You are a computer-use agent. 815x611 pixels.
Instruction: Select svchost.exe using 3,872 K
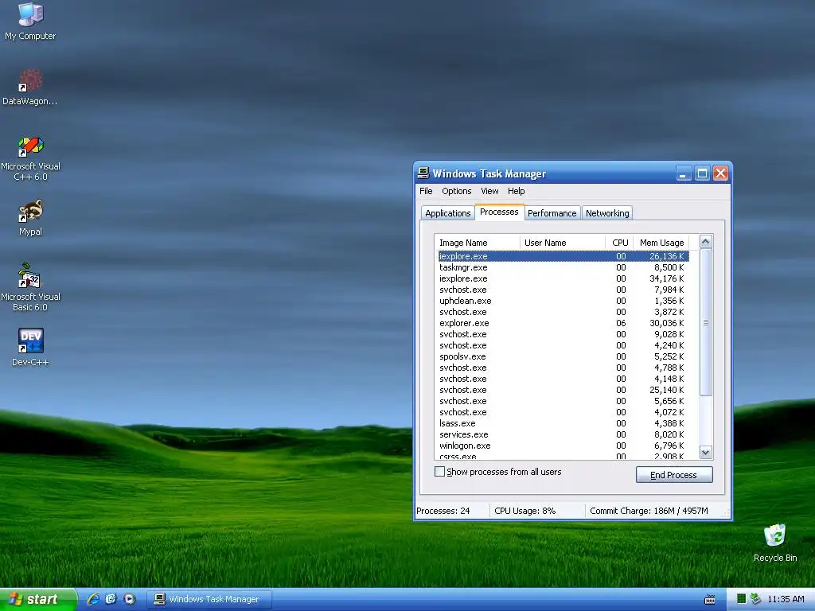563,312
